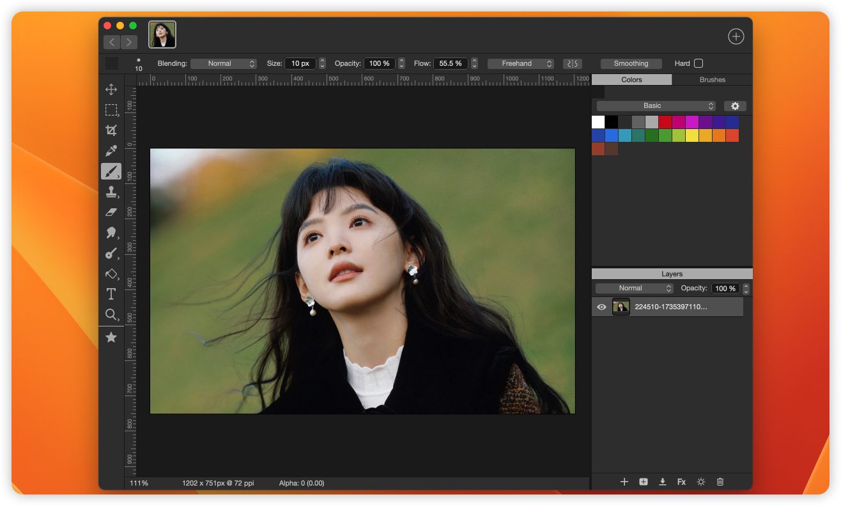Pick the black color swatch
841x506 pixels.
pyautogui.click(x=612, y=122)
